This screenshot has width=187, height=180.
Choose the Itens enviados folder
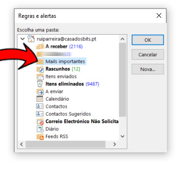61,76
